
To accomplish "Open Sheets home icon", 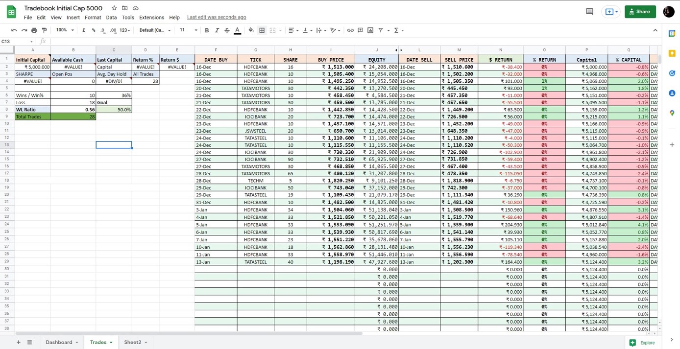I will tap(11, 12).
